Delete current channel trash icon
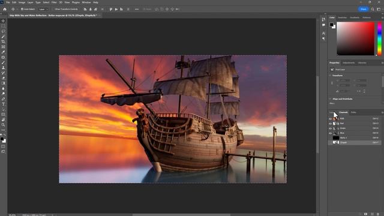 [x=378, y=214]
